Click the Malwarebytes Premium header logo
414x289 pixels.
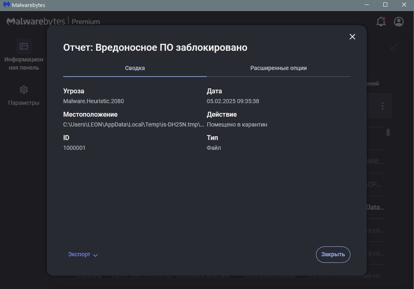[53, 21]
